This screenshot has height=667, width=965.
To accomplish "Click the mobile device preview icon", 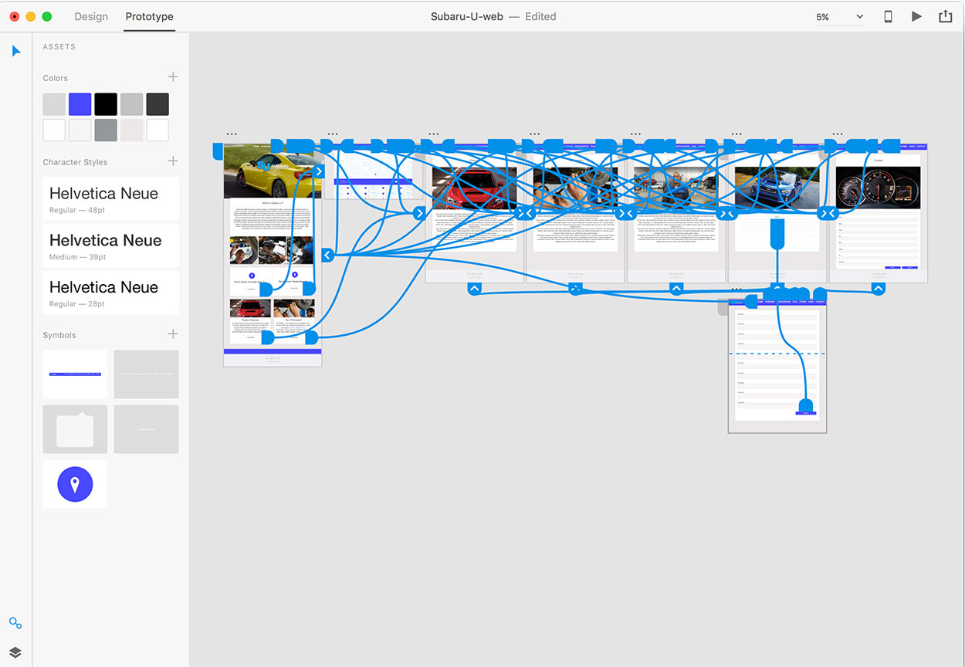I will coord(888,16).
